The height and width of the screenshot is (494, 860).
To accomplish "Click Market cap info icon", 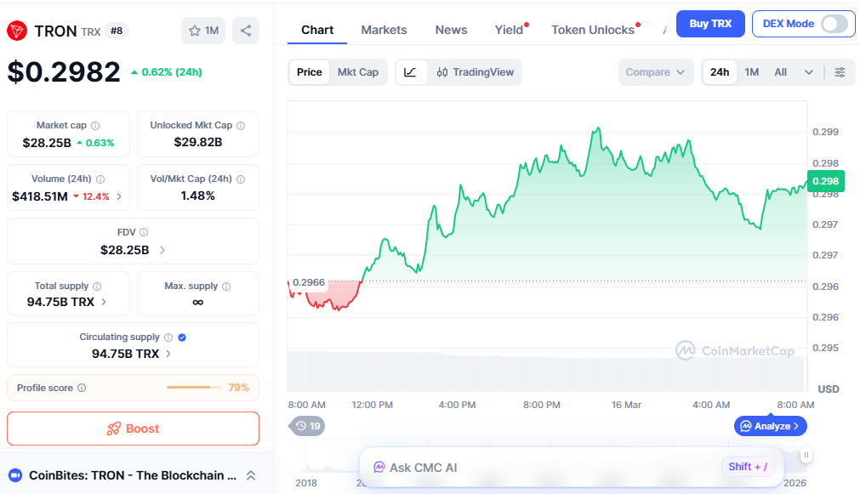I will [x=95, y=126].
